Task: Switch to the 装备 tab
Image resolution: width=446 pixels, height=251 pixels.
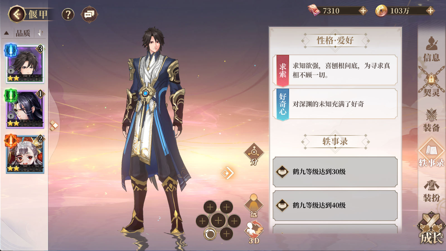Action: [x=431, y=120]
